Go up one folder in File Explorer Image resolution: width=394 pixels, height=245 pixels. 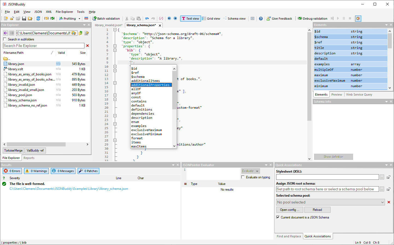click(81, 33)
